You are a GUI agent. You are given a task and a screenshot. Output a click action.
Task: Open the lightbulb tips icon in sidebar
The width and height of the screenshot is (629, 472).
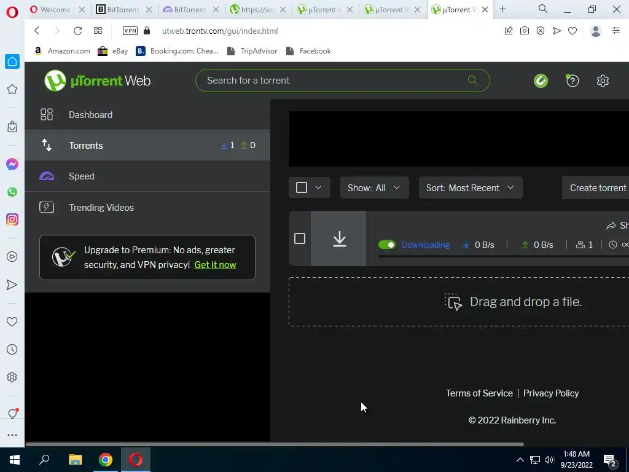pos(12,414)
